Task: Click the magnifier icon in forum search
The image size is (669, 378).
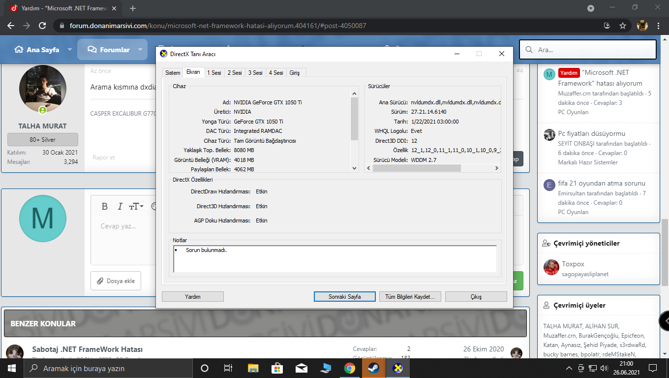Action: [529, 50]
